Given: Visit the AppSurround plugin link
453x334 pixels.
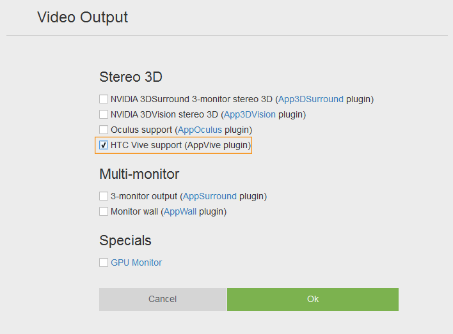Looking at the screenshot, I should click(210, 196).
